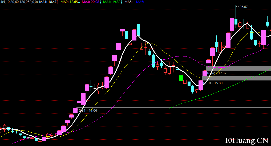
Task: Click the 26.67 high price marker
Action: click(x=243, y=7)
